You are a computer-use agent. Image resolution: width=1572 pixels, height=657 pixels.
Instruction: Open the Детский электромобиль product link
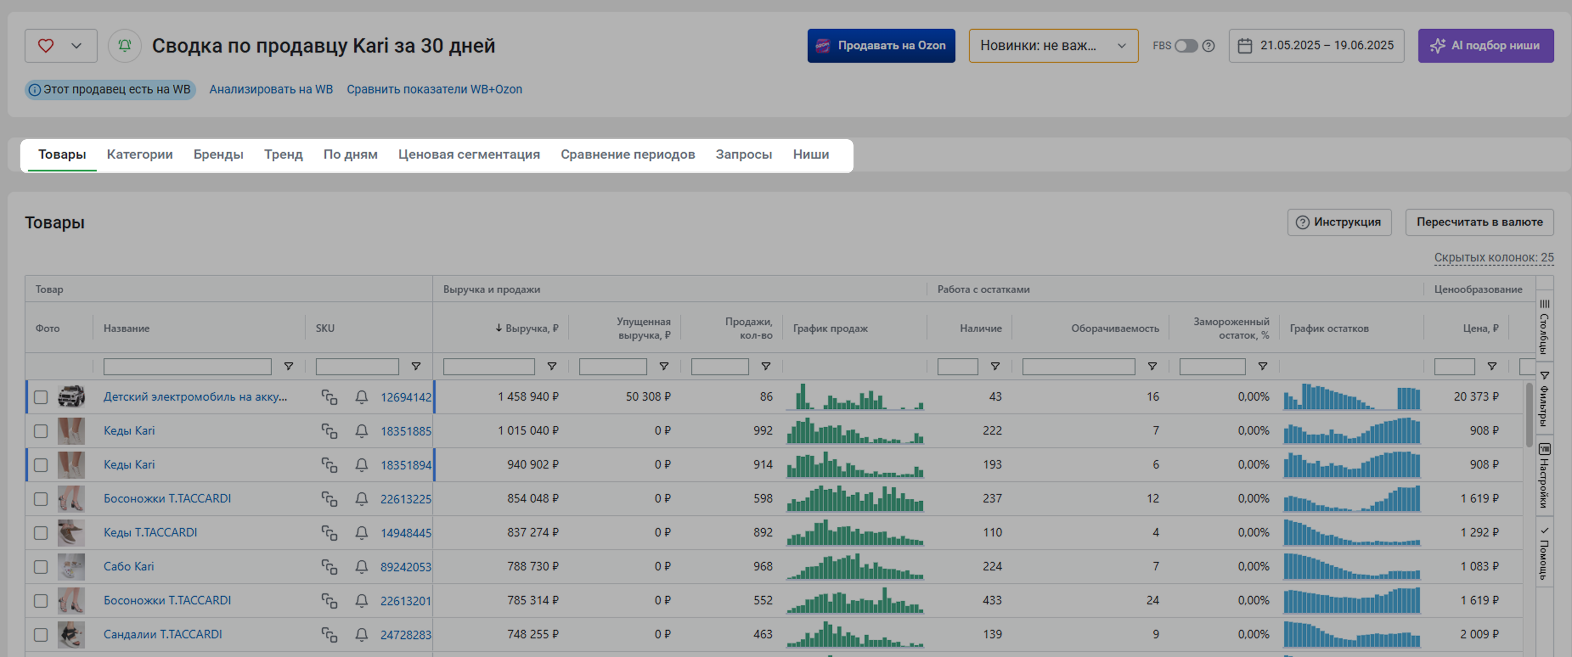tap(195, 396)
